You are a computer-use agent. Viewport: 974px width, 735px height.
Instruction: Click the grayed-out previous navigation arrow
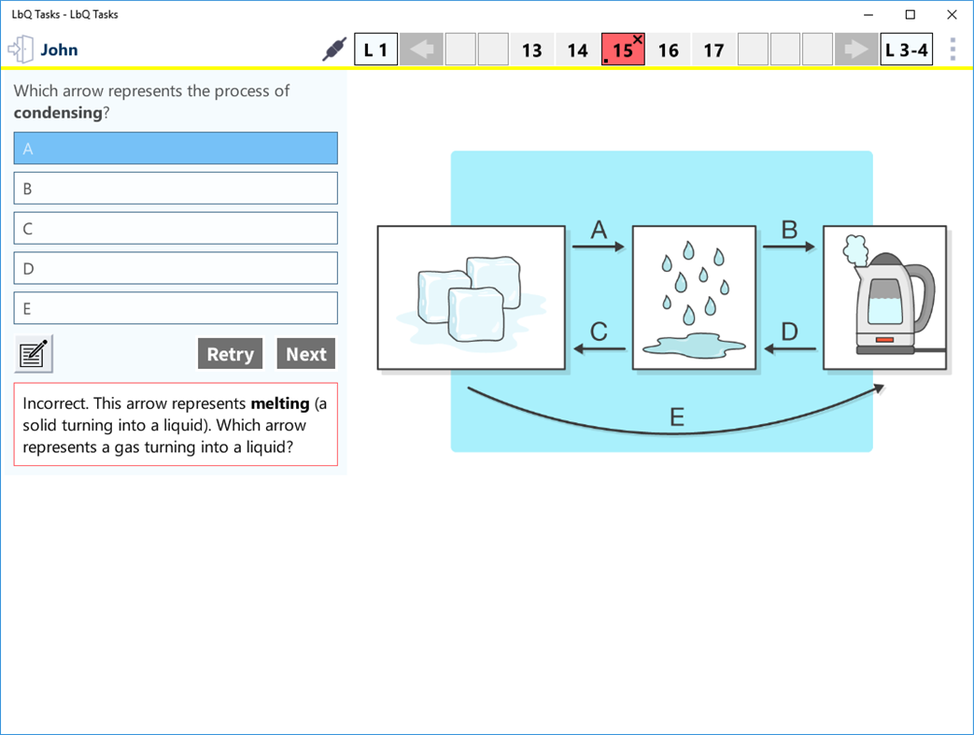pyautogui.click(x=421, y=49)
